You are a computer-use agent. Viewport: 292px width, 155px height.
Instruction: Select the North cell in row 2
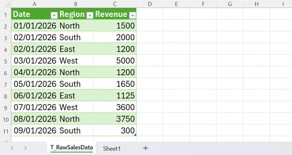point(76,25)
